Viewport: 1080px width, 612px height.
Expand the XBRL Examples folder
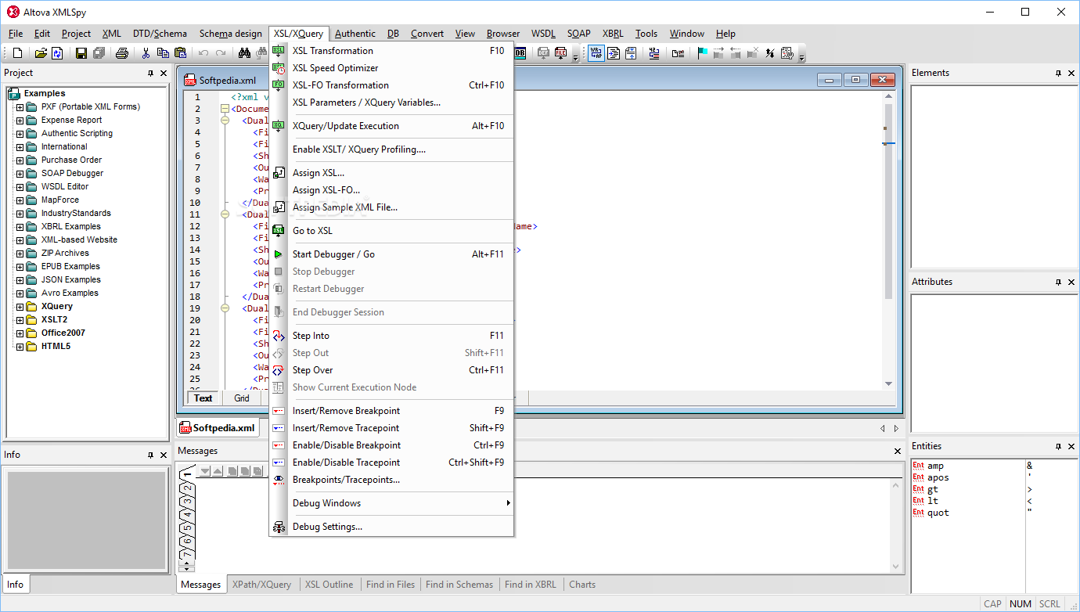tap(20, 227)
